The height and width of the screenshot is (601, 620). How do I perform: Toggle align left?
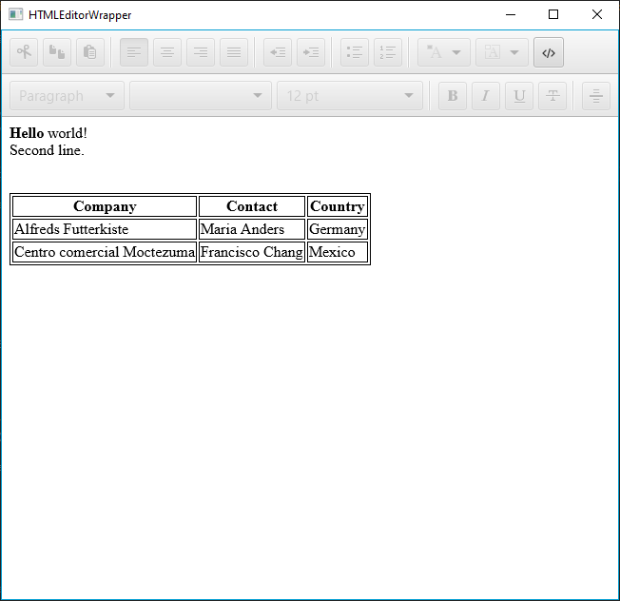pos(134,52)
